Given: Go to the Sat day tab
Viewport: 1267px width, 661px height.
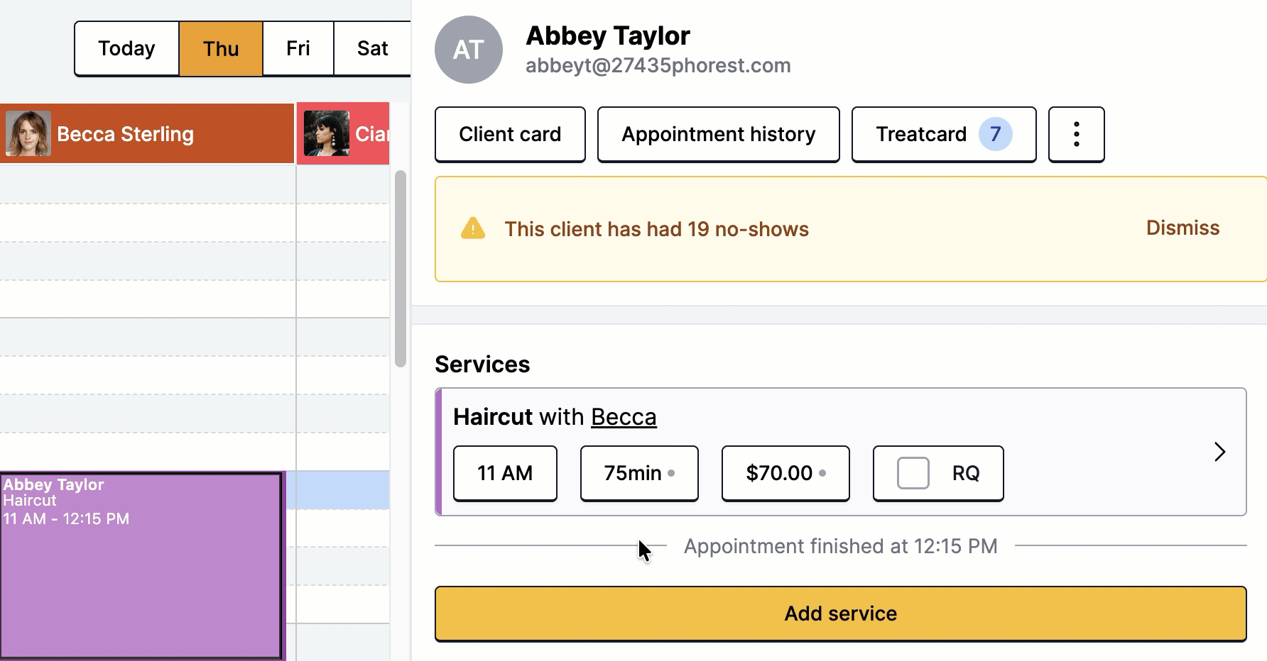Looking at the screenshot, I should point(372,48).
